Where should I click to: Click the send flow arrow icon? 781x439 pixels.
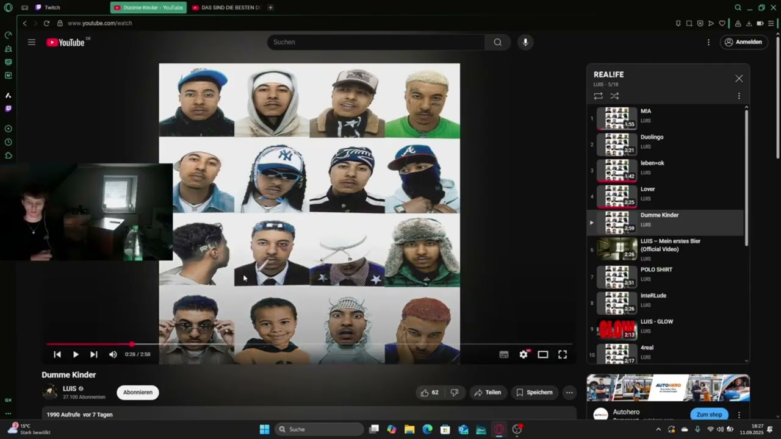click(x=711, y=23)
